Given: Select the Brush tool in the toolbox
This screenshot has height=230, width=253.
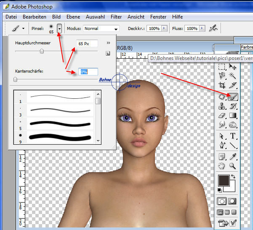Looking at the screenshot, I should click(x=233, y=97).
